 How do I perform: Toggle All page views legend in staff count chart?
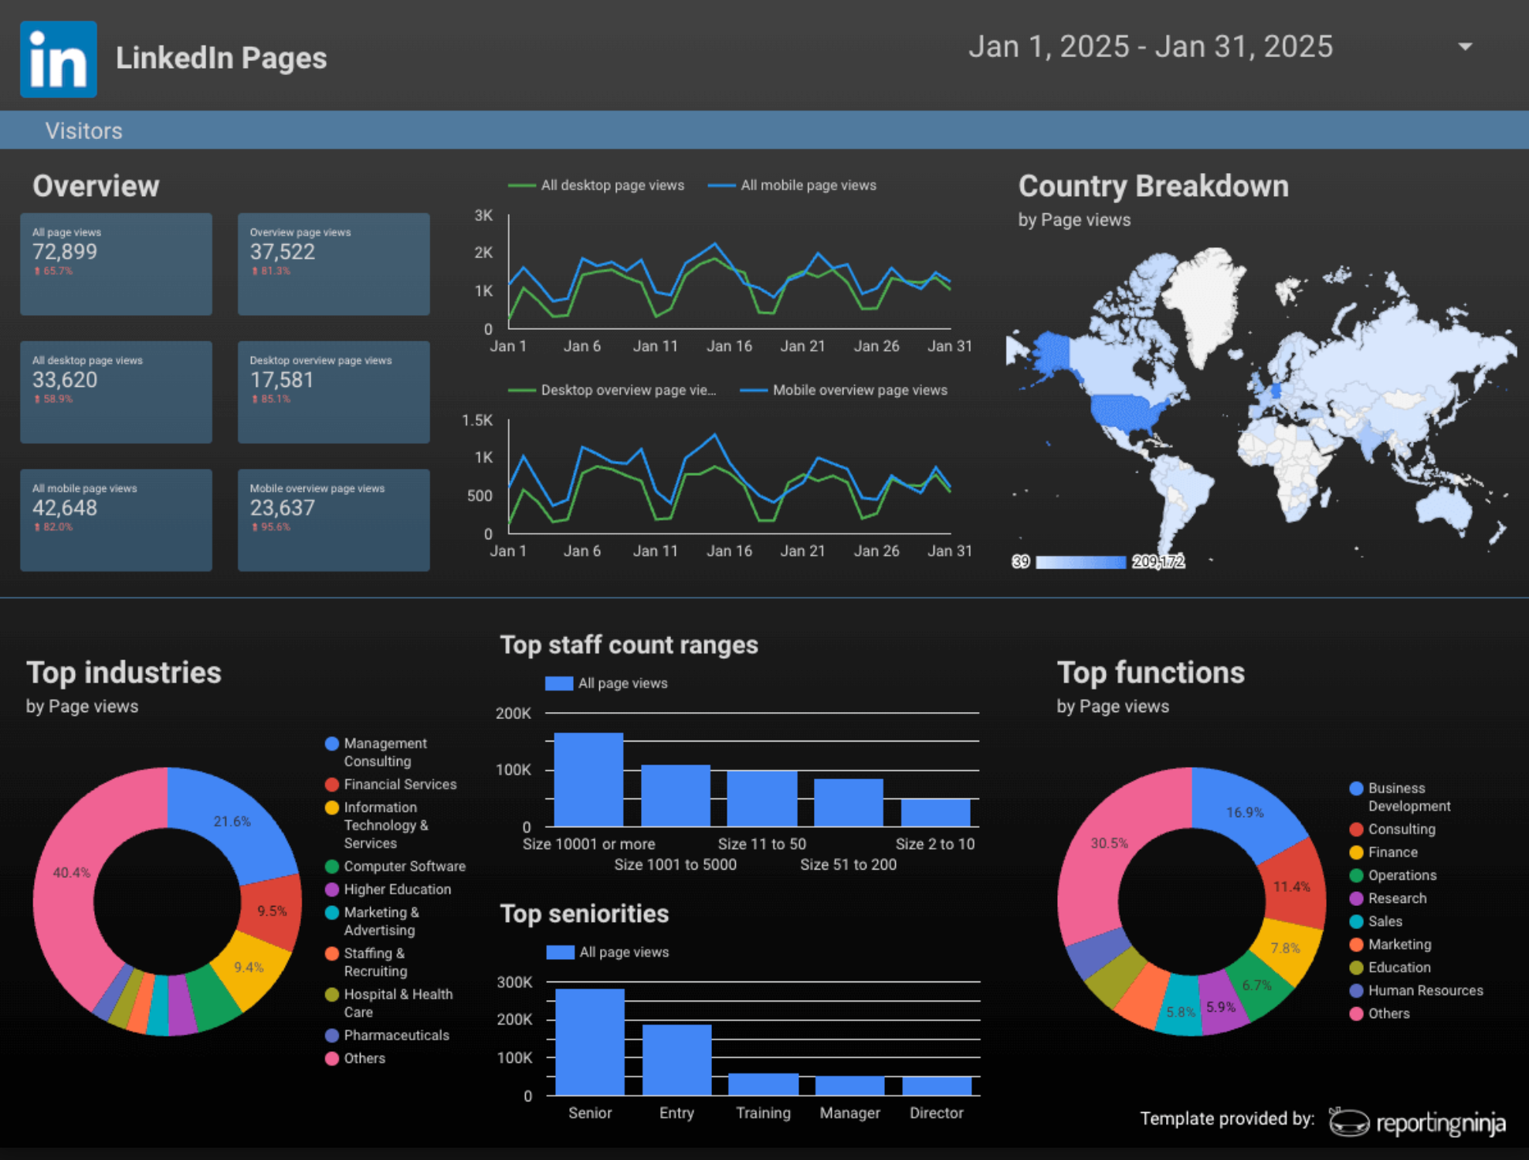[x=606, y=683]
